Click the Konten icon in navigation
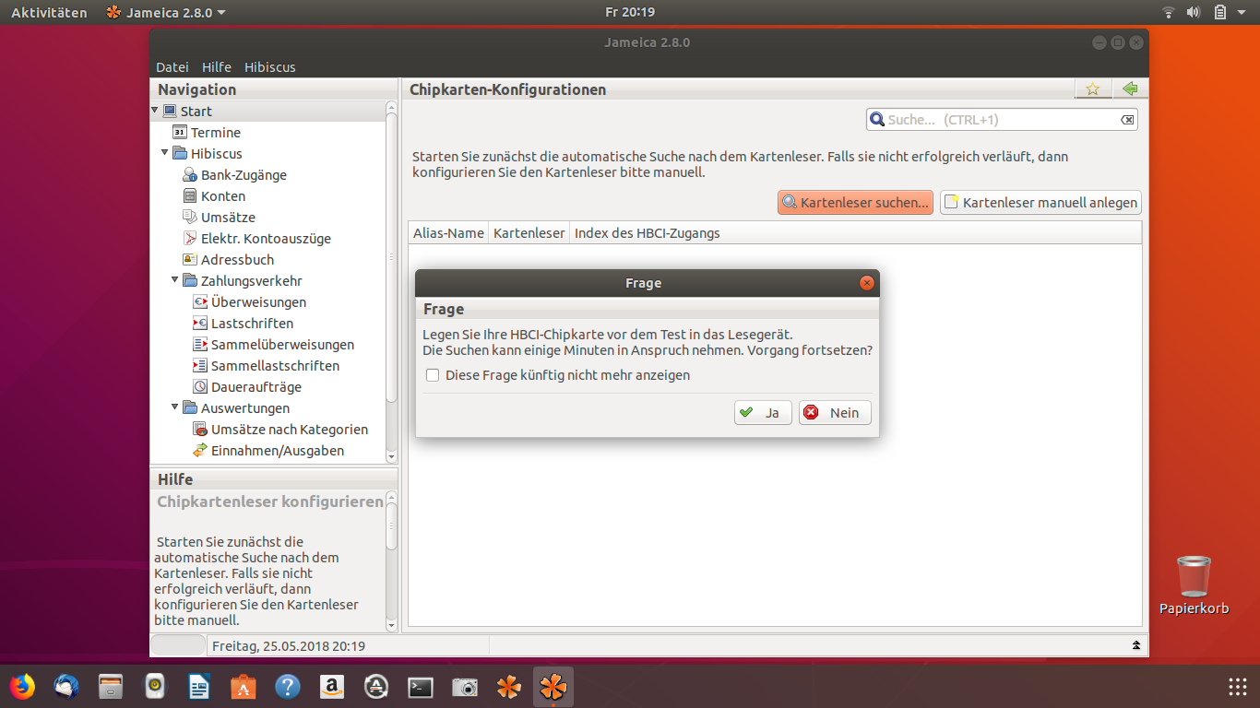This screenshot has height=708, width=1260. (x=190, y=196)
